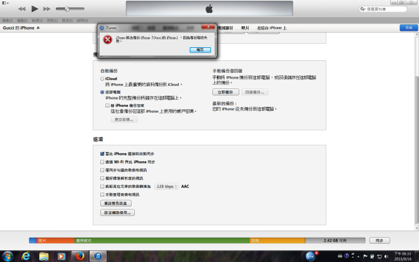Open the search magnifier options dropdown
Screen dimensions: 419x262
tap(363, 9)
